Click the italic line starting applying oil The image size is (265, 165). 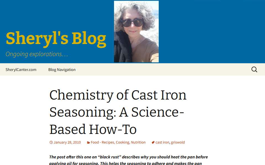pyautogui.click(x=125, y=163)
